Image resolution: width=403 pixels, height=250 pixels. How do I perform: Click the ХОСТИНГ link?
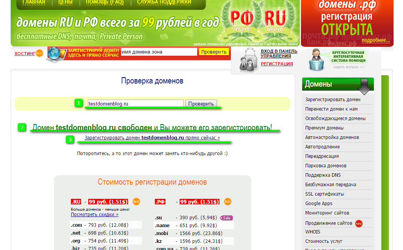[25, 54]
